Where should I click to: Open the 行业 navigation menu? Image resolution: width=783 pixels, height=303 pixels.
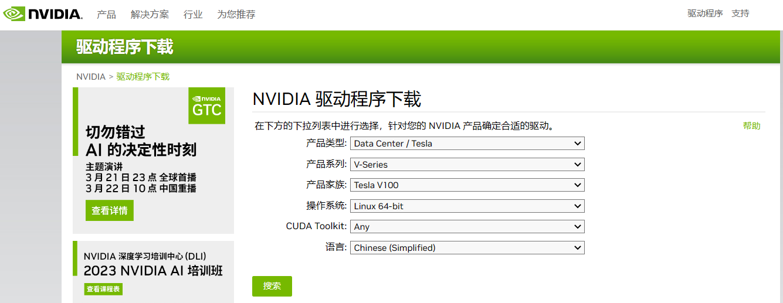coord(193,14)
